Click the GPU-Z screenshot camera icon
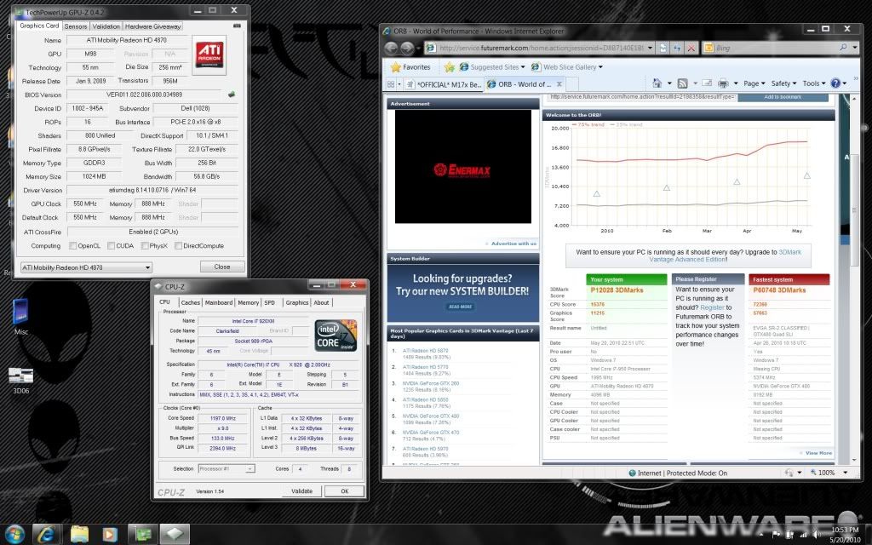 237,26
